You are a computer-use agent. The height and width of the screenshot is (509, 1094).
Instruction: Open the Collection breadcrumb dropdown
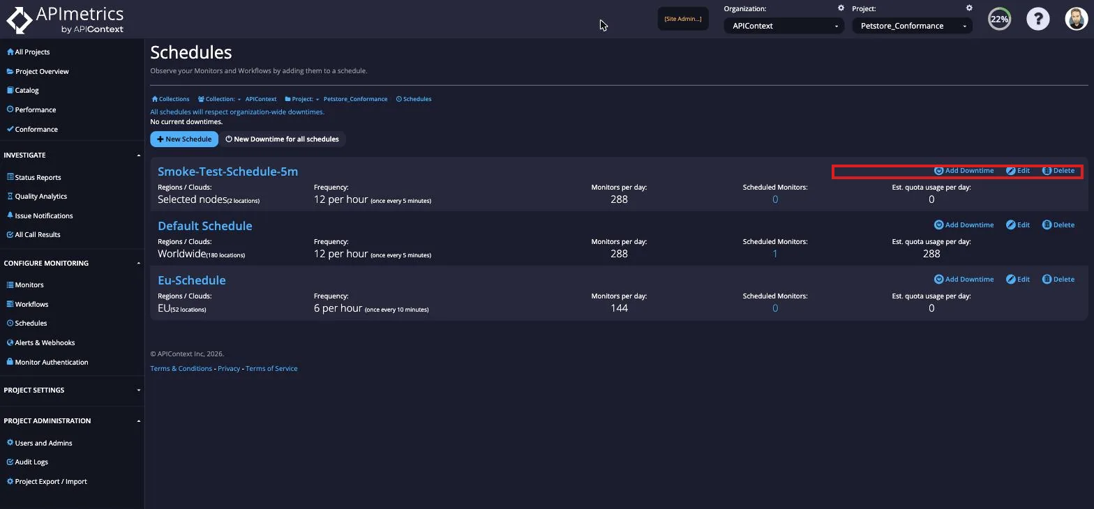pyautogui.click(x=219, y=99)
